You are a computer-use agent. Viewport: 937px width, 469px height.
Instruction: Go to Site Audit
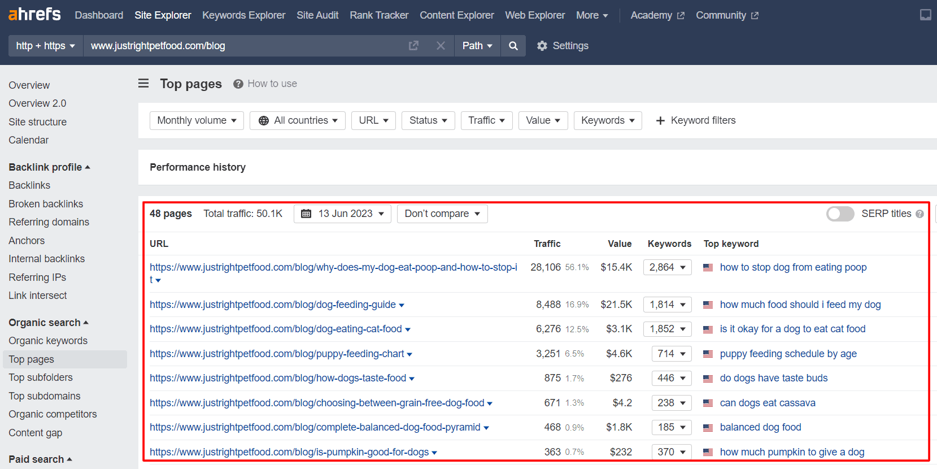point(317,15)
